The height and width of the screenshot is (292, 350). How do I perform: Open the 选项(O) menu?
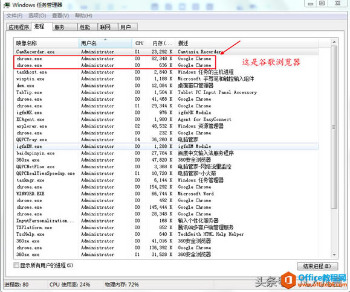point(37,16)
